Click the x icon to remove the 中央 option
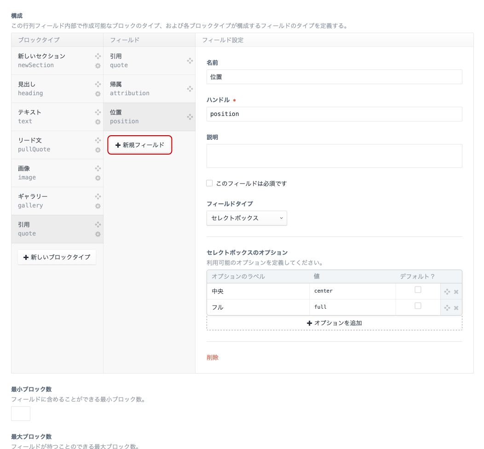Viewport: 484px width, 449px height. [x=456, y=291]
